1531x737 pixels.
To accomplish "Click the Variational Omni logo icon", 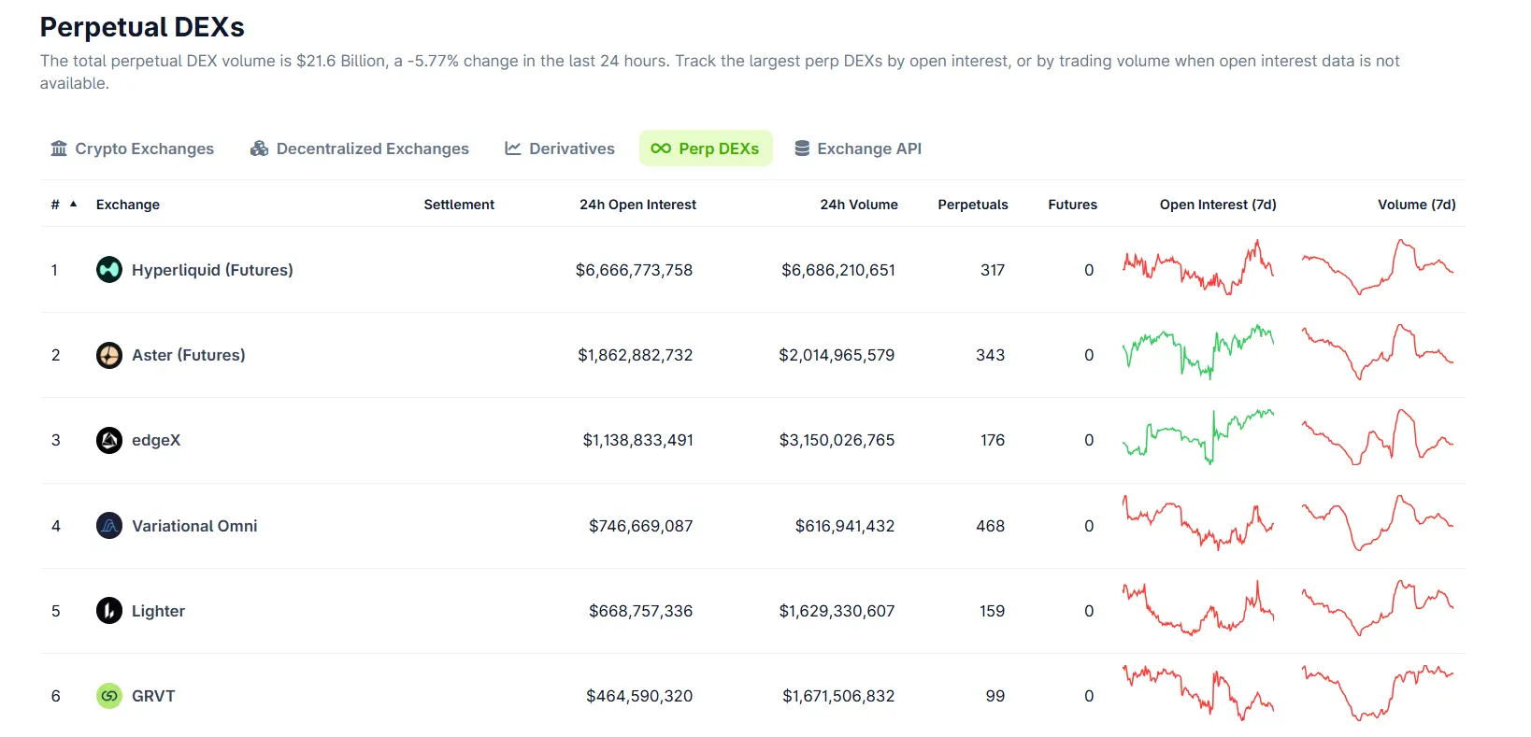I will pyautogui.click(x=109, y=526).
